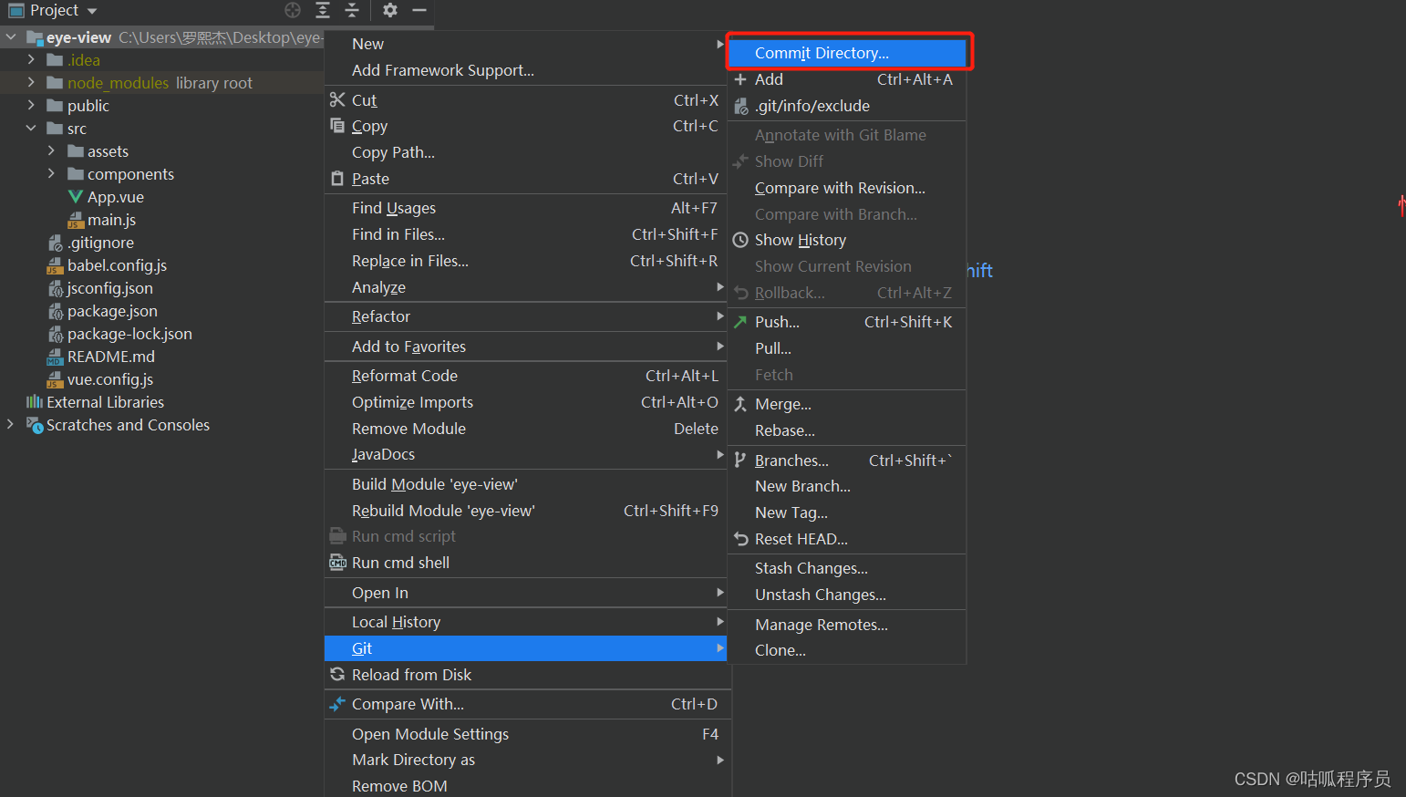Image resolution: width=1406 pixels, height=797 pixels.
Task: Expand the public folder
Action: coord(31,105)
